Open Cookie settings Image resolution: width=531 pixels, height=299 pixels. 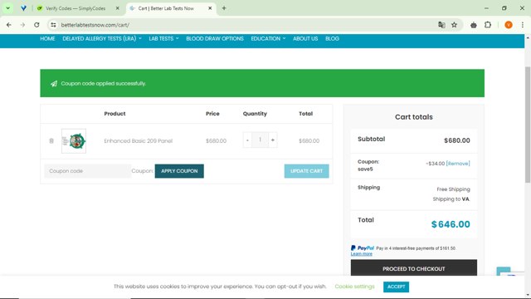[x=354, y=287]
